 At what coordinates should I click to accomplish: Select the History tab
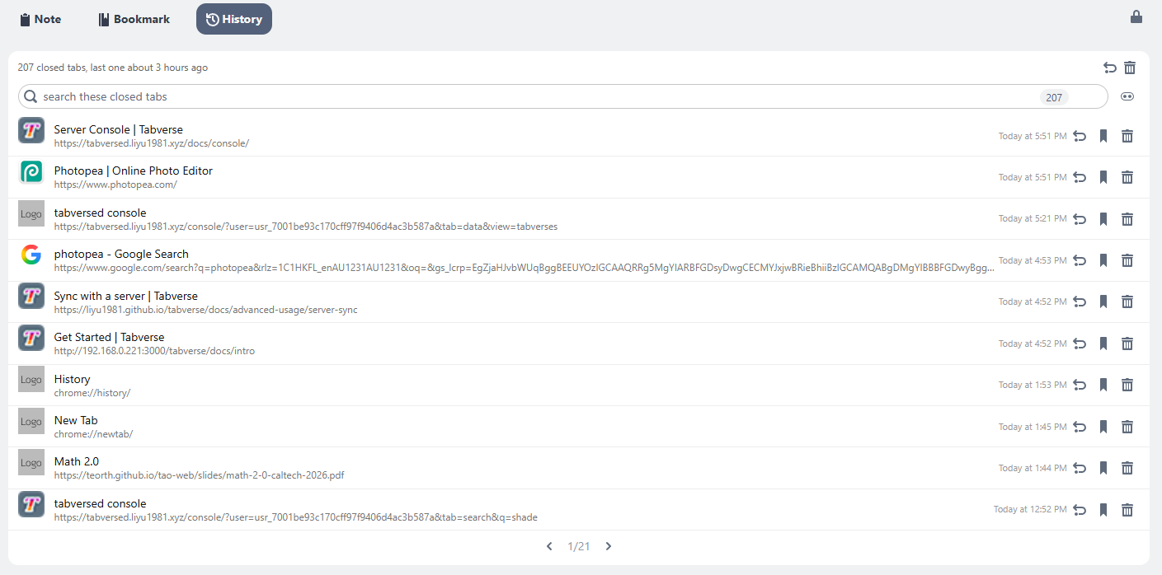[234, 19]
